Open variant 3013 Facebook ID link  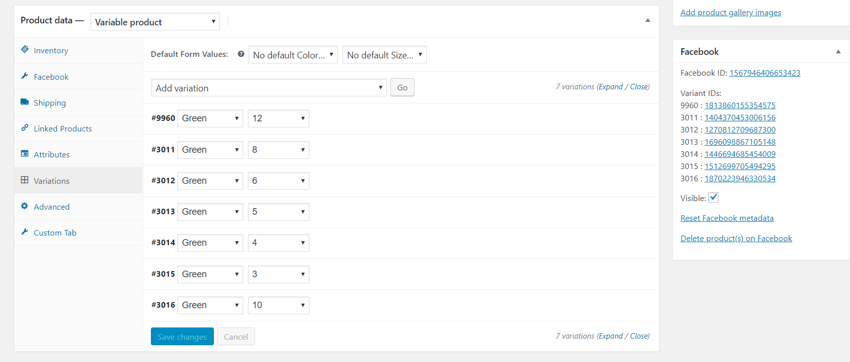(740, 142)
